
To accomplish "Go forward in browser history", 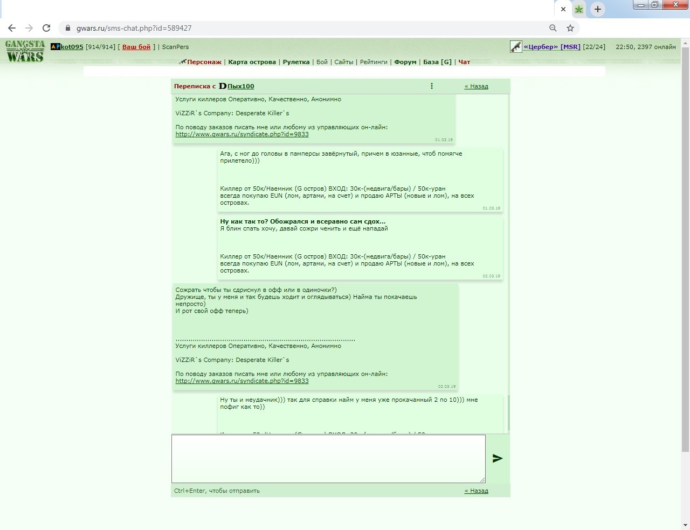I will click(x=29, y=28).
